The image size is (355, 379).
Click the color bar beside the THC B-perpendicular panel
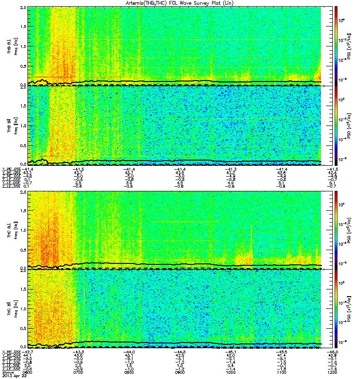(336, 230)
